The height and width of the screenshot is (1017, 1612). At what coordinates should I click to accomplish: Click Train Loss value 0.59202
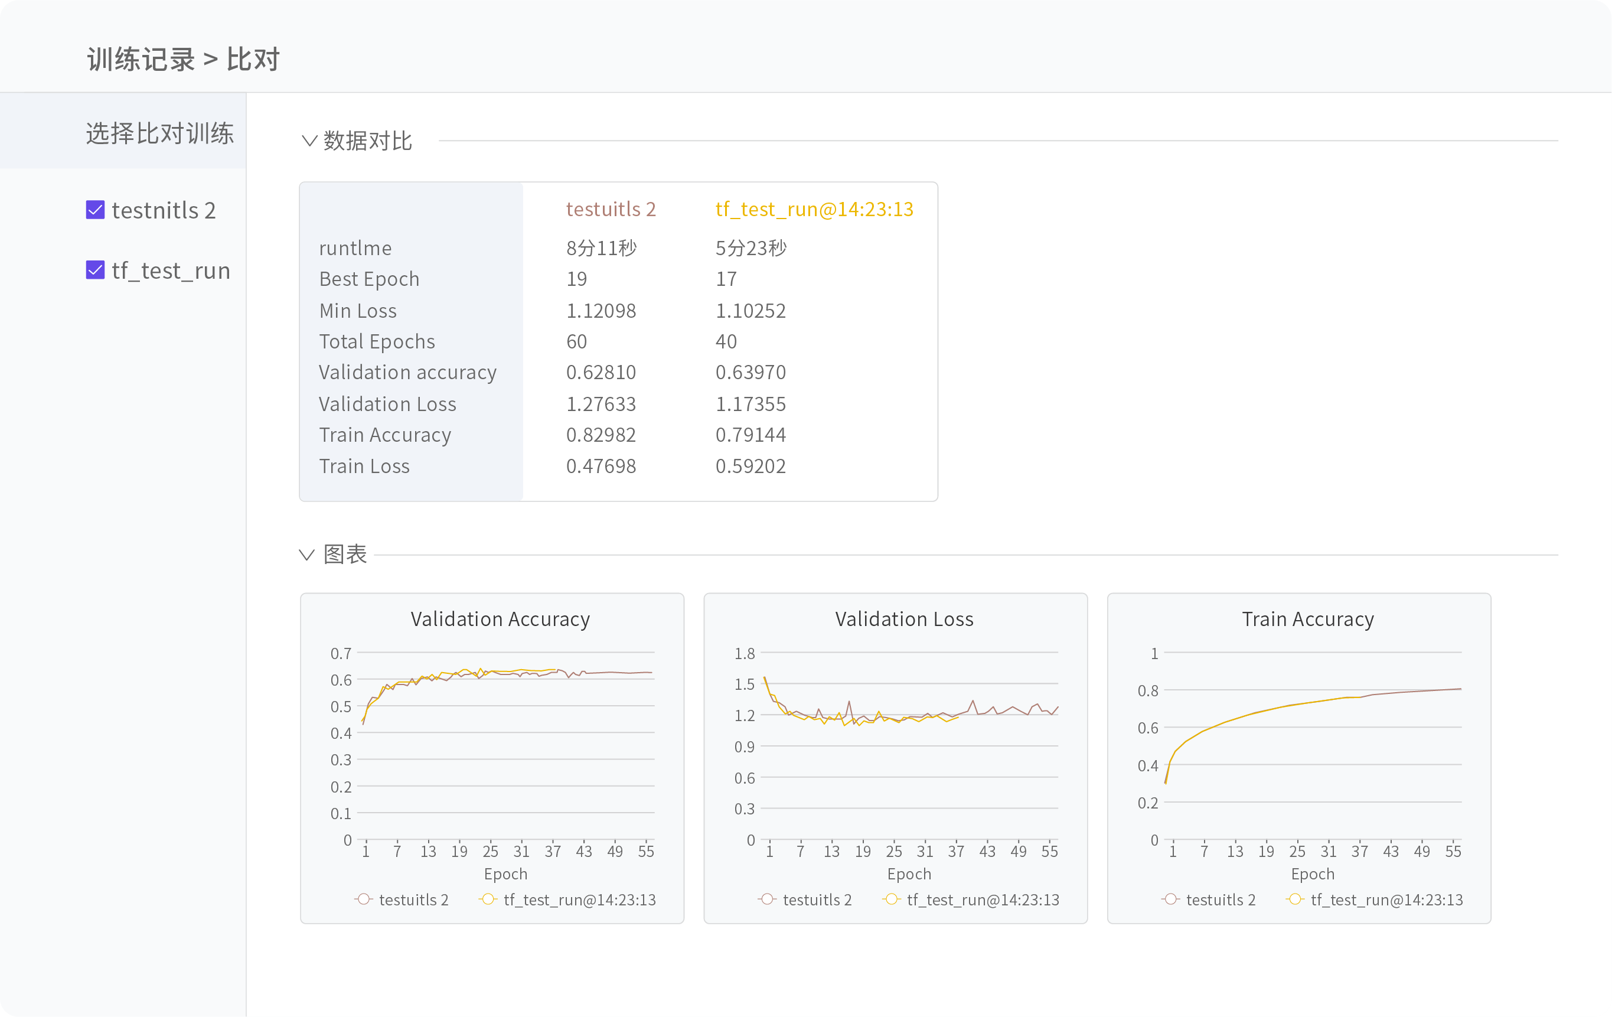(750, 466)
